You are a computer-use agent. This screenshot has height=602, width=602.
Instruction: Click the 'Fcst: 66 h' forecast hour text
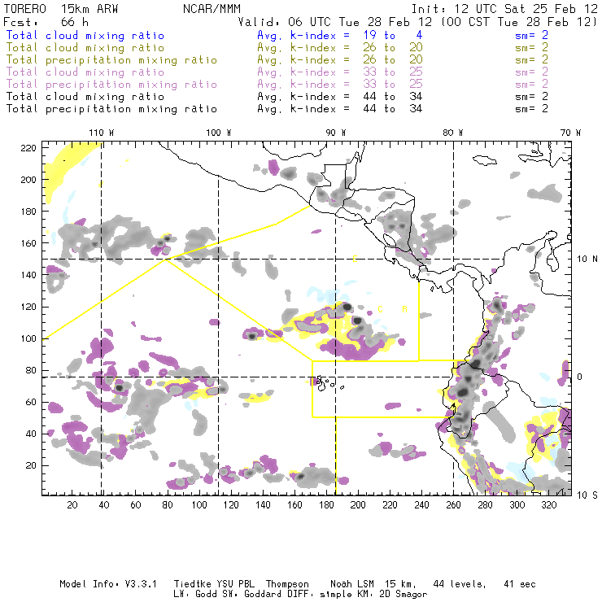(46, 21)
